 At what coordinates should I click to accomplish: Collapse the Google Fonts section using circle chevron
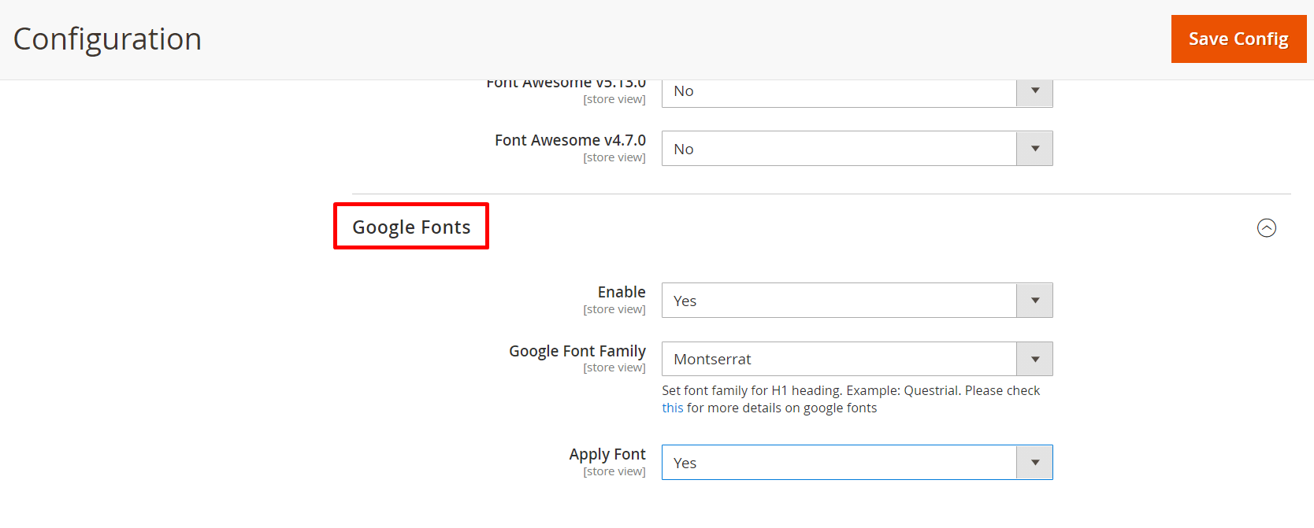(1266, 228)
